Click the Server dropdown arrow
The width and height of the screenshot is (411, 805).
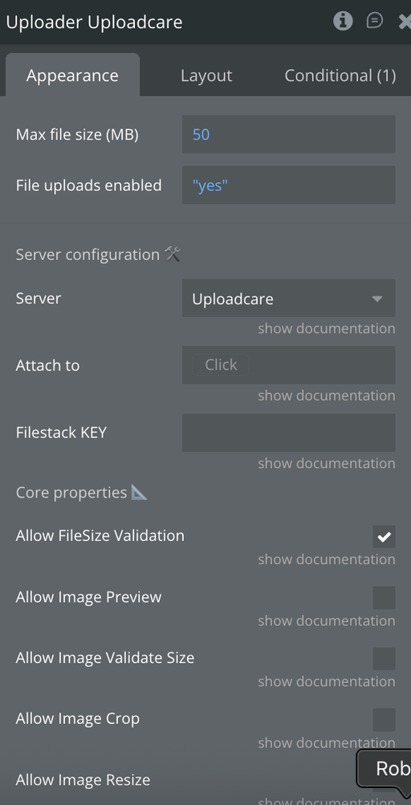click(x=377, y=299)
